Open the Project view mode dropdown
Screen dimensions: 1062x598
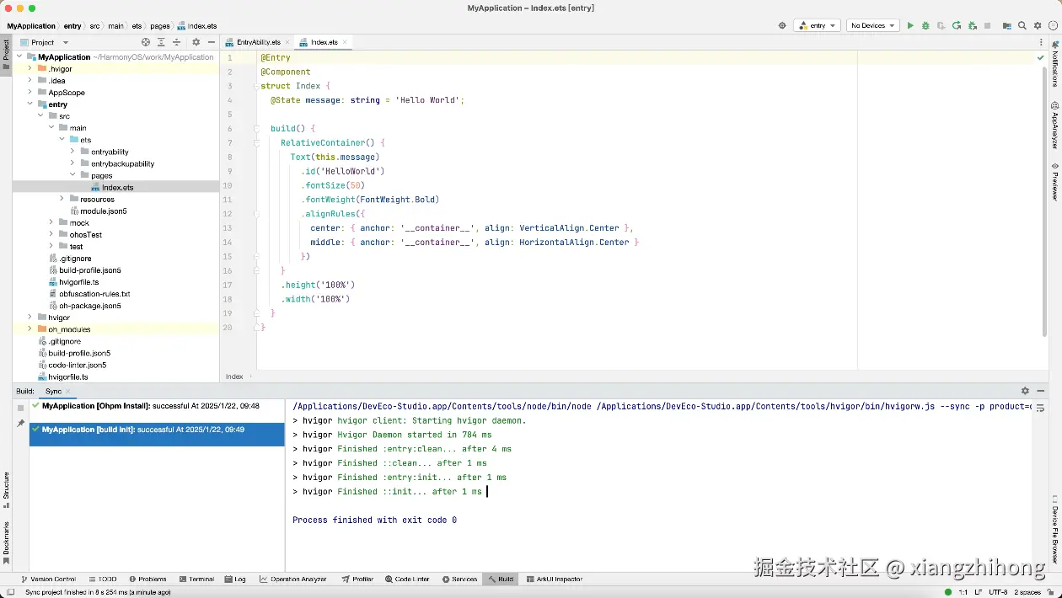[x=45, y=42]
